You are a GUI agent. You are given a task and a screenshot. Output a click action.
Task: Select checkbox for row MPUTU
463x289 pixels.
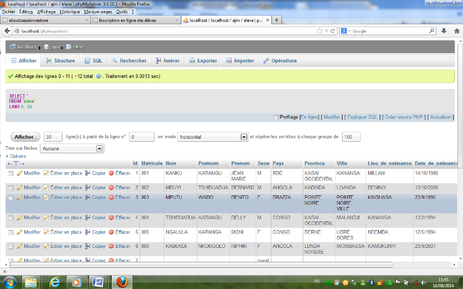click(x=10, y=198)
